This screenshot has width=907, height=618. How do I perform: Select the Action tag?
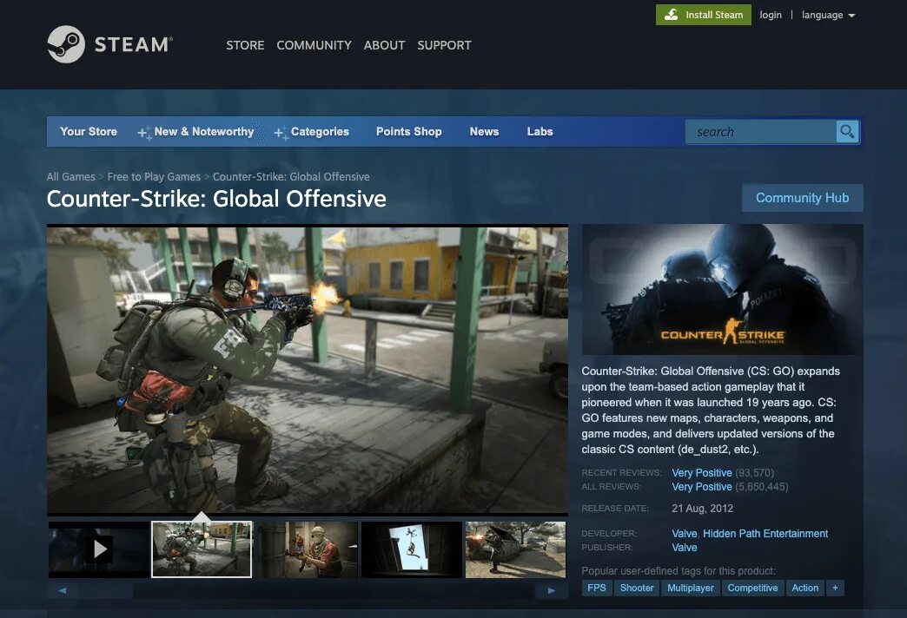805,588
